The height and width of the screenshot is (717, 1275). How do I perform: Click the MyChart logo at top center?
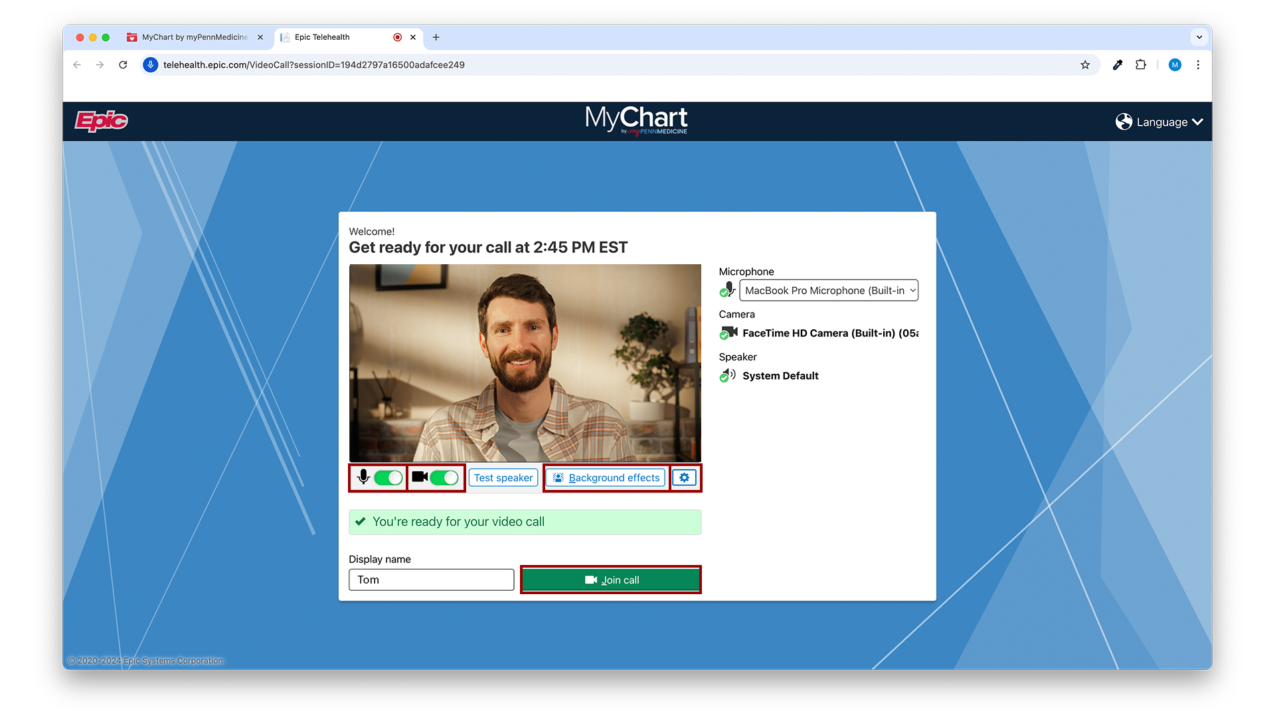pos(636,120)
